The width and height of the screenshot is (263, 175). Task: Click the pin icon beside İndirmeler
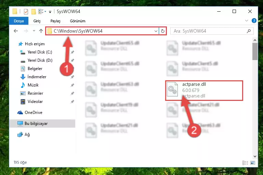point(72,77)
